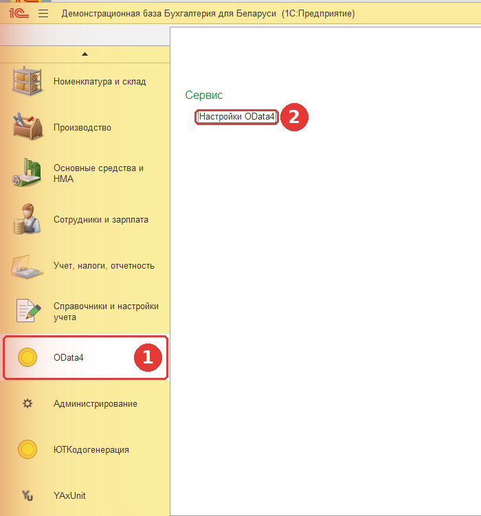Click the Номенклатура и склад shelves icon

point(27,81)
